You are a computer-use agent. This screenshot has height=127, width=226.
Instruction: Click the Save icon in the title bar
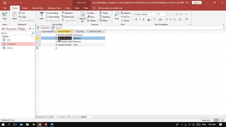pos(5,3)
